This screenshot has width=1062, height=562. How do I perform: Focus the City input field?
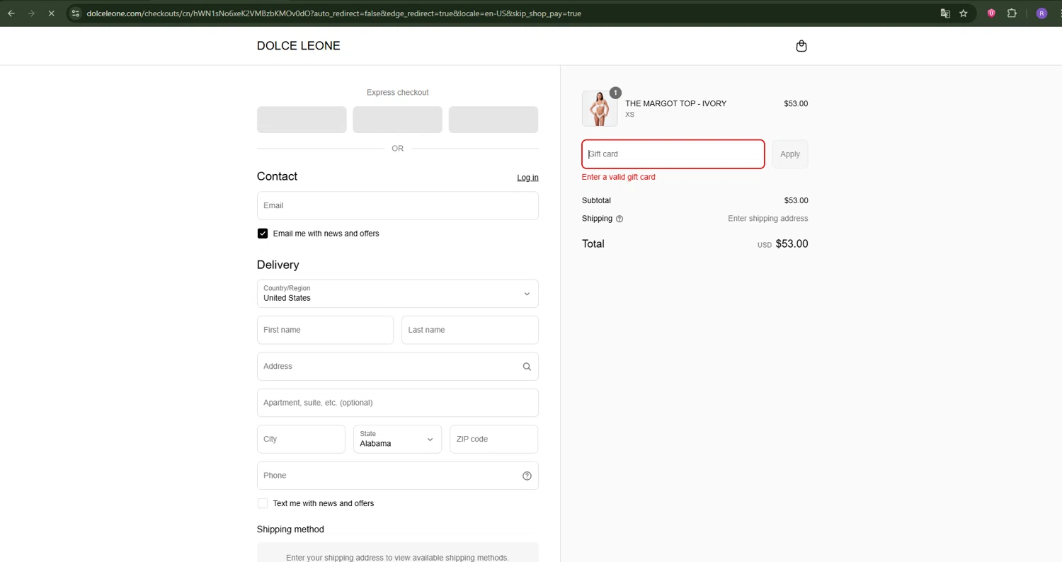pos(301,439)
